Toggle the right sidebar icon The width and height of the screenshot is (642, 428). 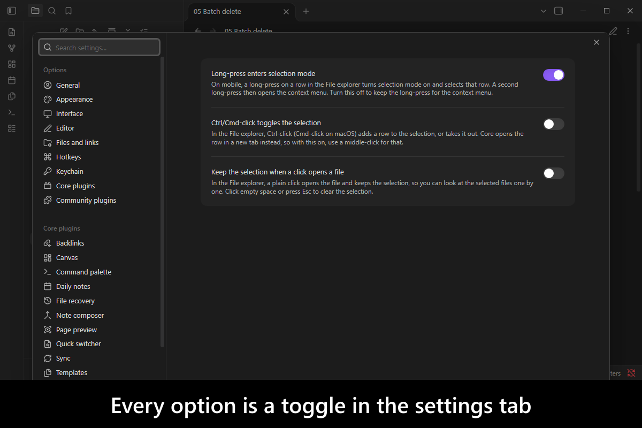pos(559,11)
